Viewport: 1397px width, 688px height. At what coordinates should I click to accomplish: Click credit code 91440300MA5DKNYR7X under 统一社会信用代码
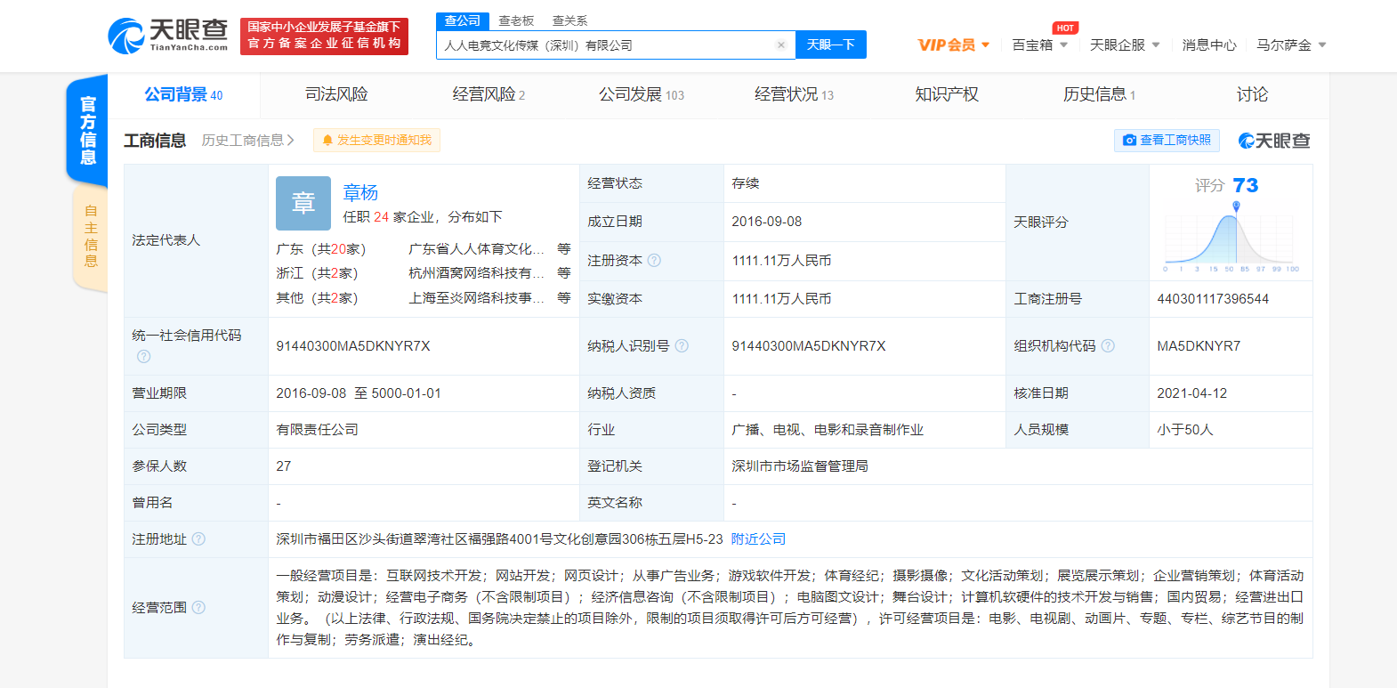(353, 346)
